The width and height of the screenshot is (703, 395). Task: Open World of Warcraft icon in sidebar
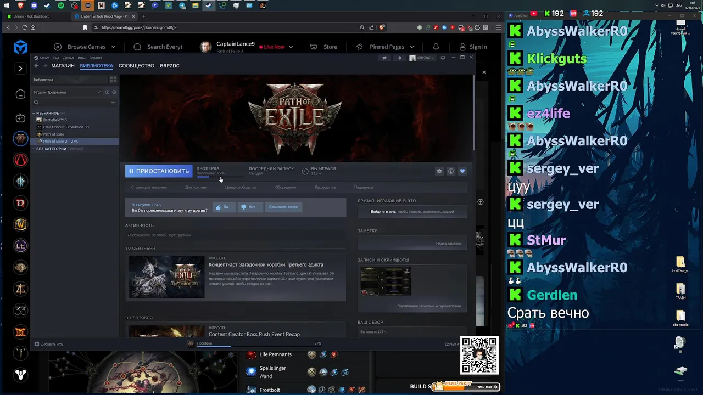tap(20, 224)
